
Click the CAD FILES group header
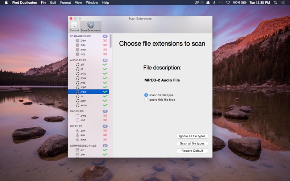77,111
